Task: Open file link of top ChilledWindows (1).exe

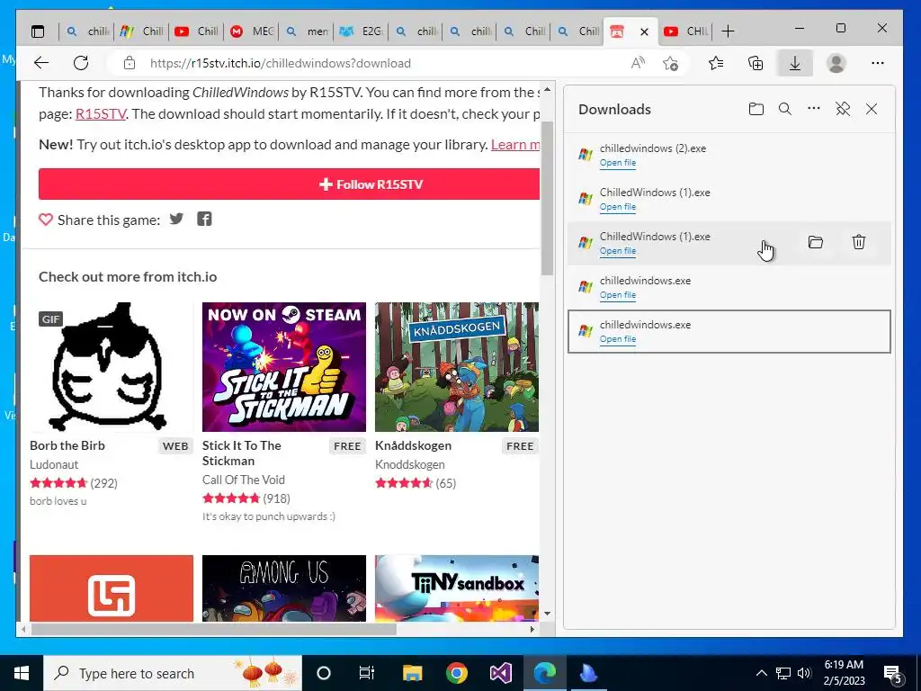Action: [x=617, y=207]
